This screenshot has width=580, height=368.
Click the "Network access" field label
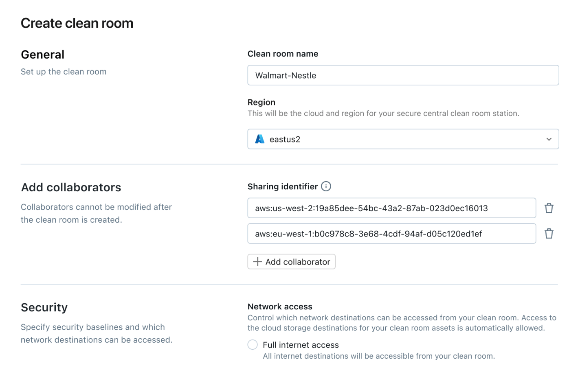(x=279, y=307)
